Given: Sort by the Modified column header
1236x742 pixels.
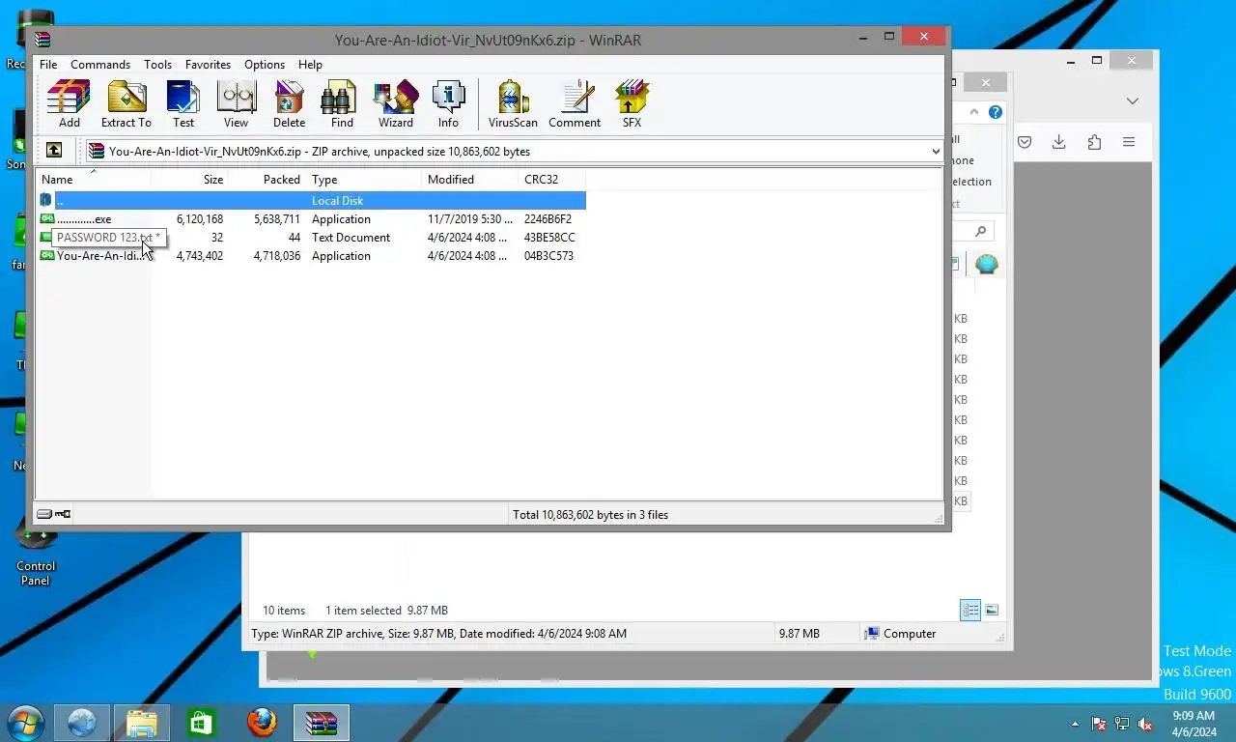Looking at the screenshot, I should click(470, 179).
